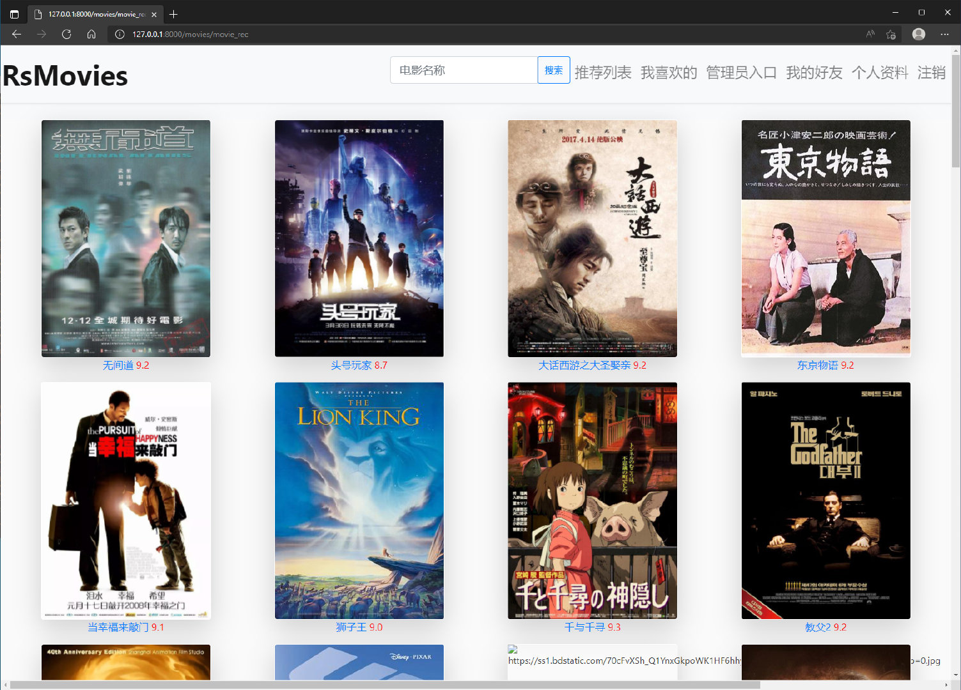
Task: Click the 当幸福来敲门 title link
Action: pos(118,627)
